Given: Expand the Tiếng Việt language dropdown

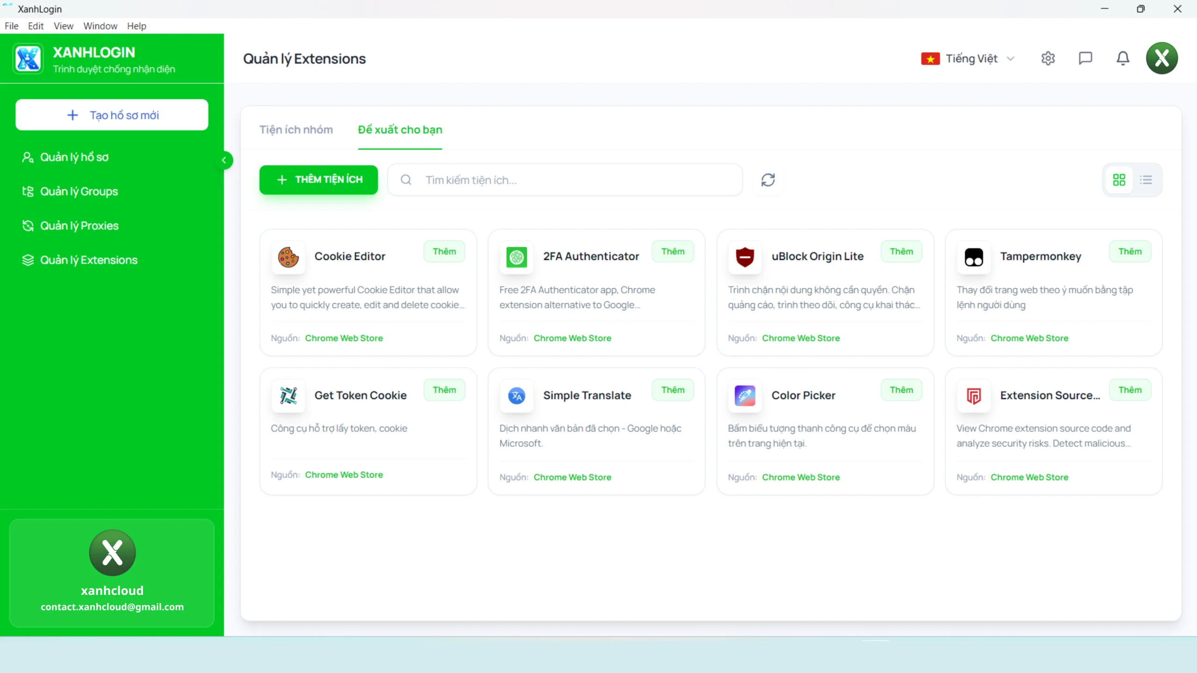Looking at the screenshot, I should 968,58.
